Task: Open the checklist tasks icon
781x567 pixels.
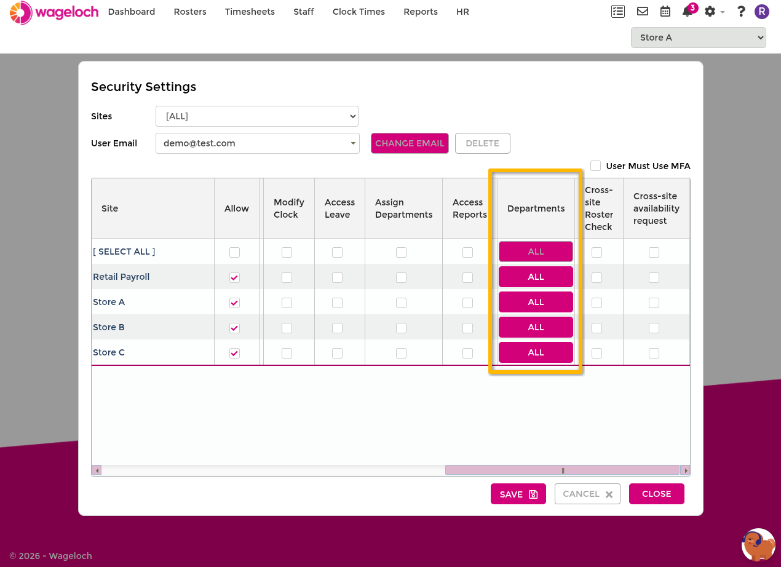Action: (618, 11)
